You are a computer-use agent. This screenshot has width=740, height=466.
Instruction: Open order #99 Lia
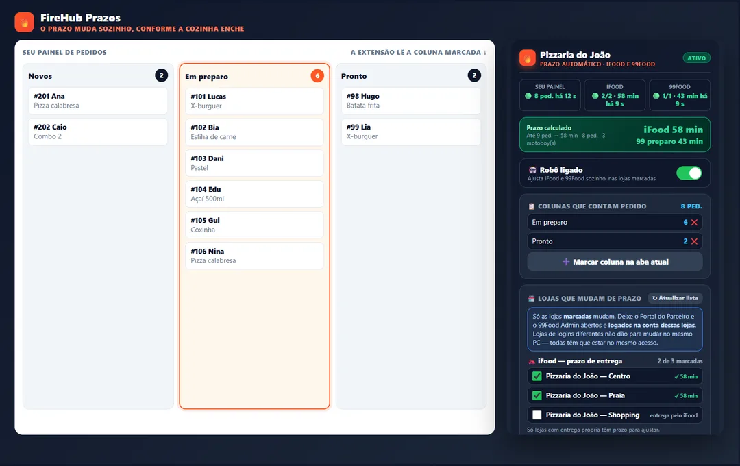[411, 132]
